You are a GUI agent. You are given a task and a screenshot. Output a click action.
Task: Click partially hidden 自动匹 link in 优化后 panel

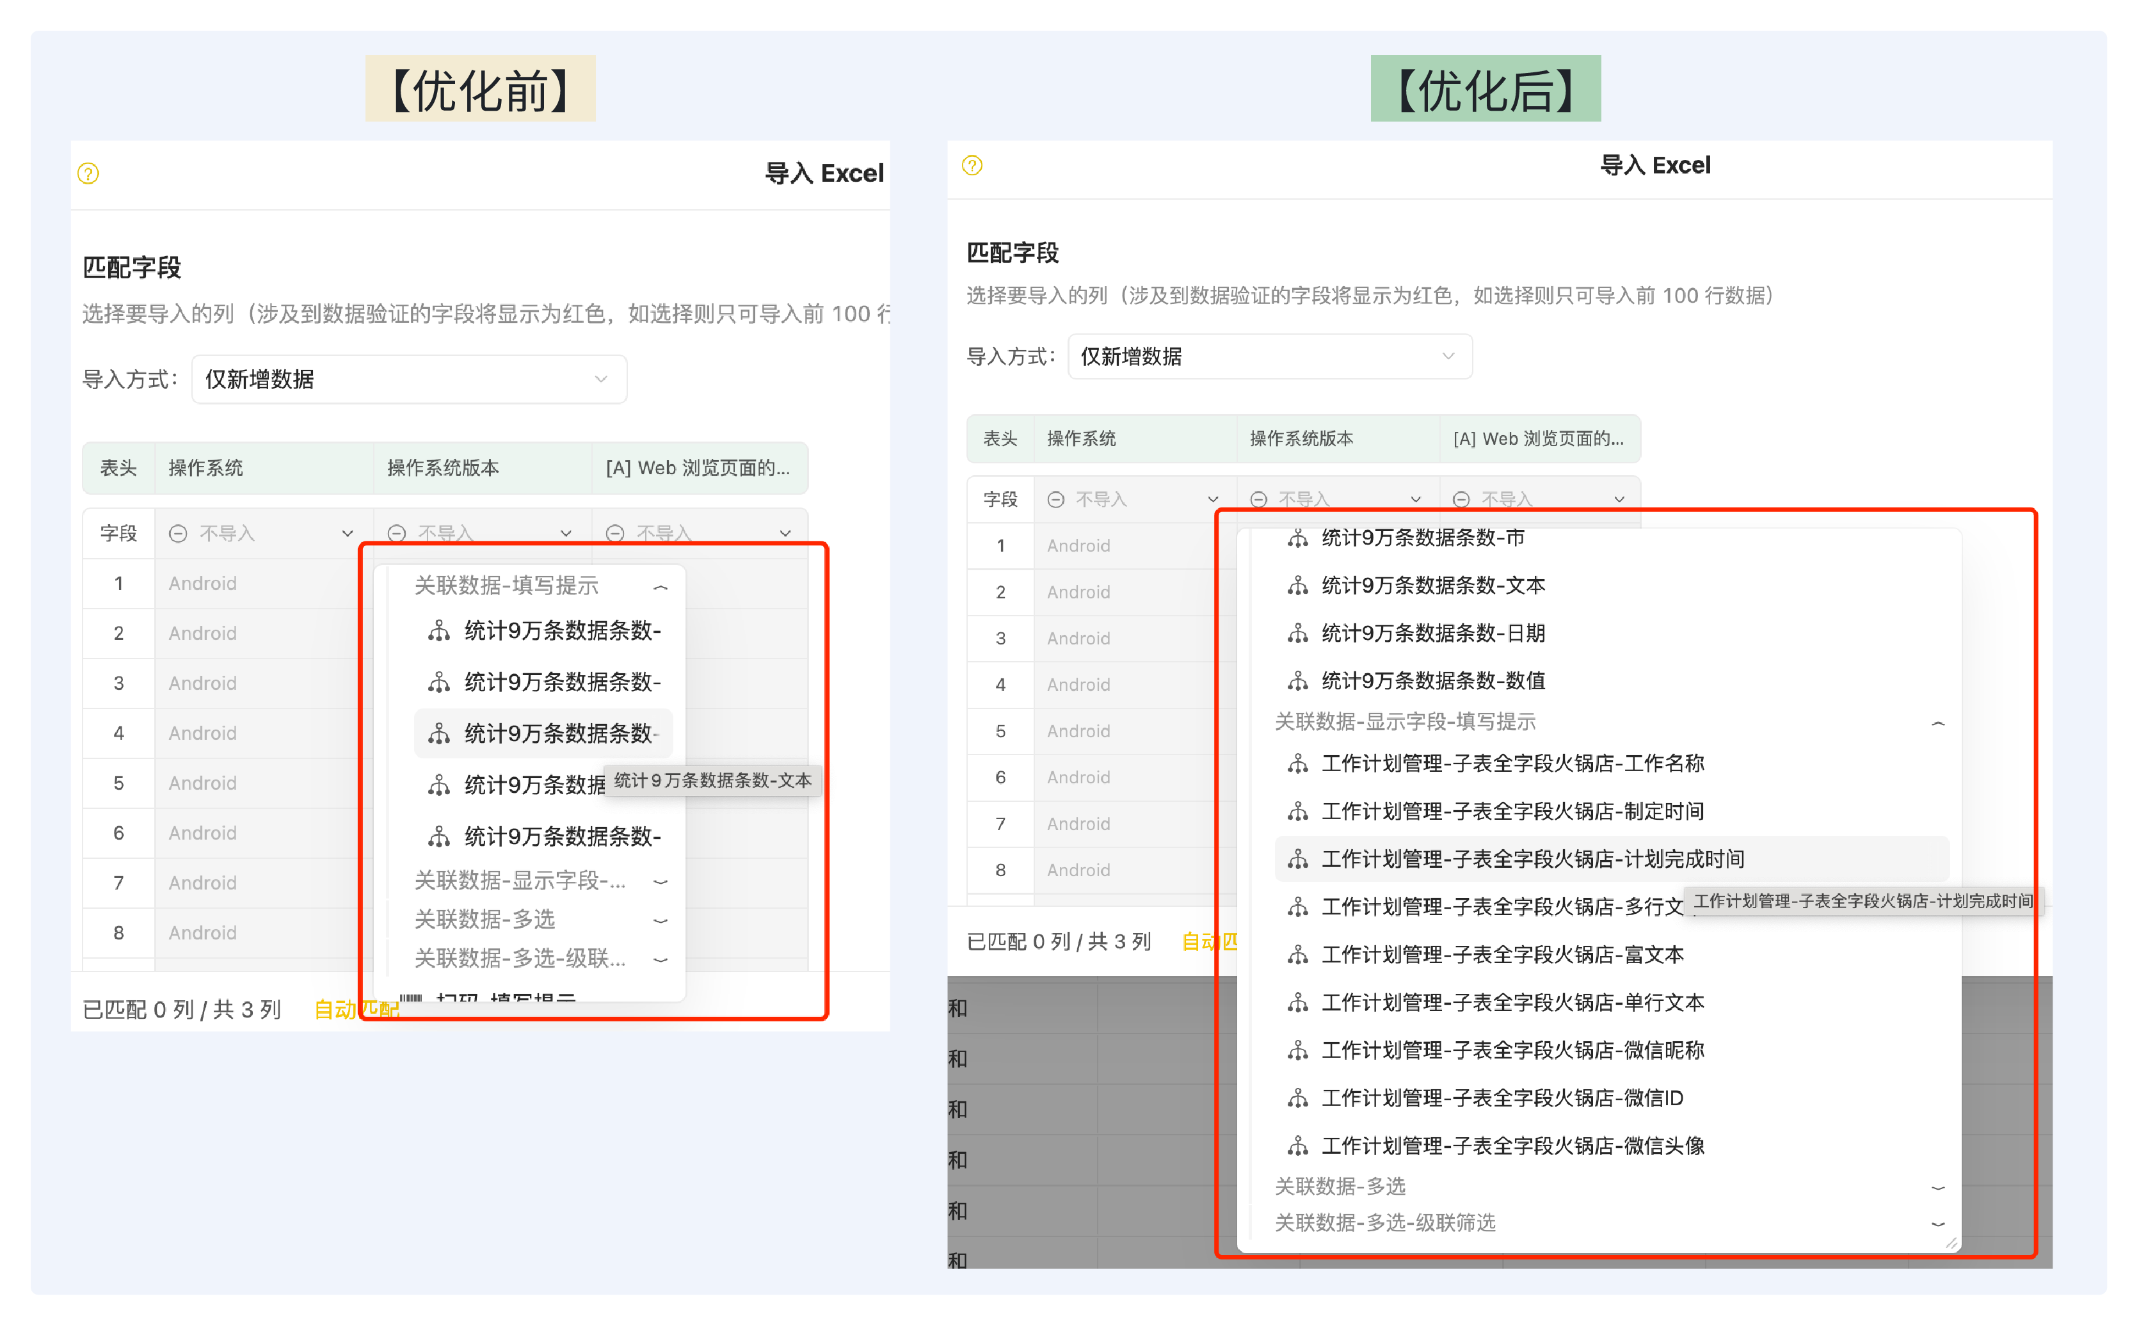1210,942
